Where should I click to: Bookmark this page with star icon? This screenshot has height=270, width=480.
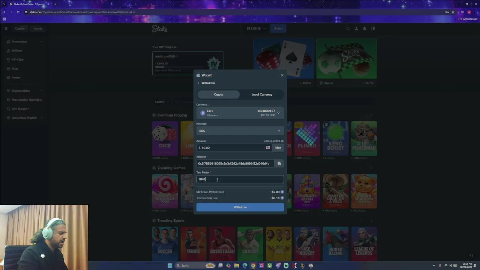pyautogui.click(x=453, y=12)
